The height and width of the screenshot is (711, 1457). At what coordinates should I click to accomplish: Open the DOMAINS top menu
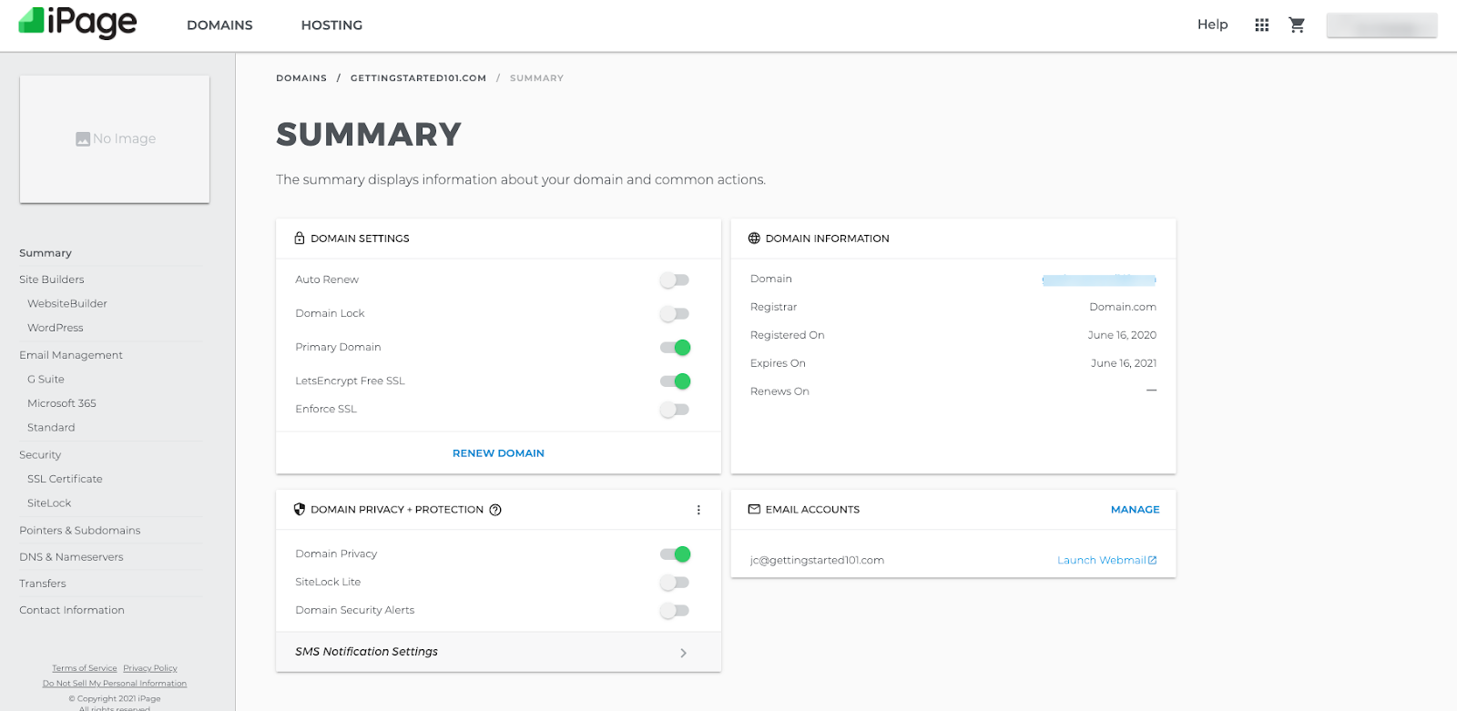219,25
